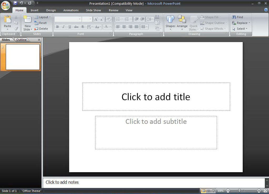Toggle Italic formatting

point(63,27)
